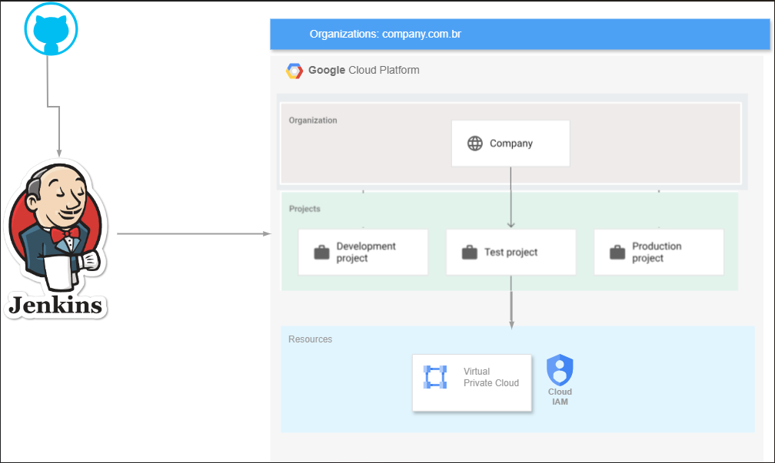Select the Virtual Private Cloud resource box
This screenshot has height=463, width=775.
(x=472, y=382)
